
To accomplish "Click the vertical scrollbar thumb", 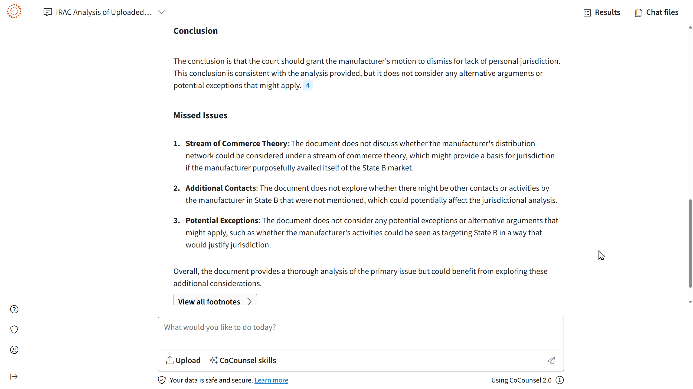I will tap(690, 243).
